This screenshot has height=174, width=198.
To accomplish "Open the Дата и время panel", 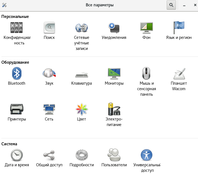I will (x=17, y=155).
